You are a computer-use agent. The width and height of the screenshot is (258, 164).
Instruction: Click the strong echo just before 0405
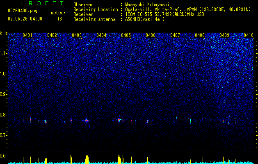pos(119,120)
